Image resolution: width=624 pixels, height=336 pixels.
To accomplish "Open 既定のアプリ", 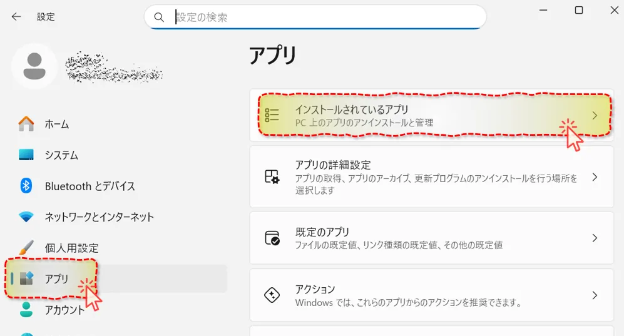I will pos(432,238).
